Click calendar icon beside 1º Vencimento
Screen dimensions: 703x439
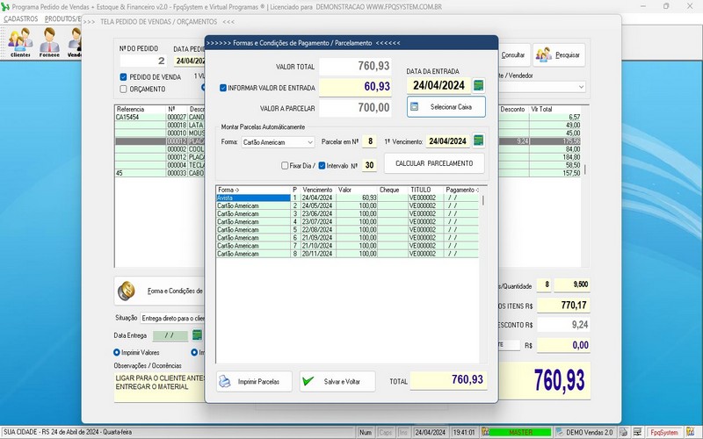[479, 141]
